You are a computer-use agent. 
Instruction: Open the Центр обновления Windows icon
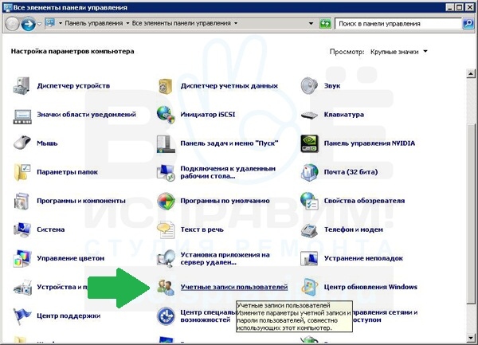pos(309,287)
